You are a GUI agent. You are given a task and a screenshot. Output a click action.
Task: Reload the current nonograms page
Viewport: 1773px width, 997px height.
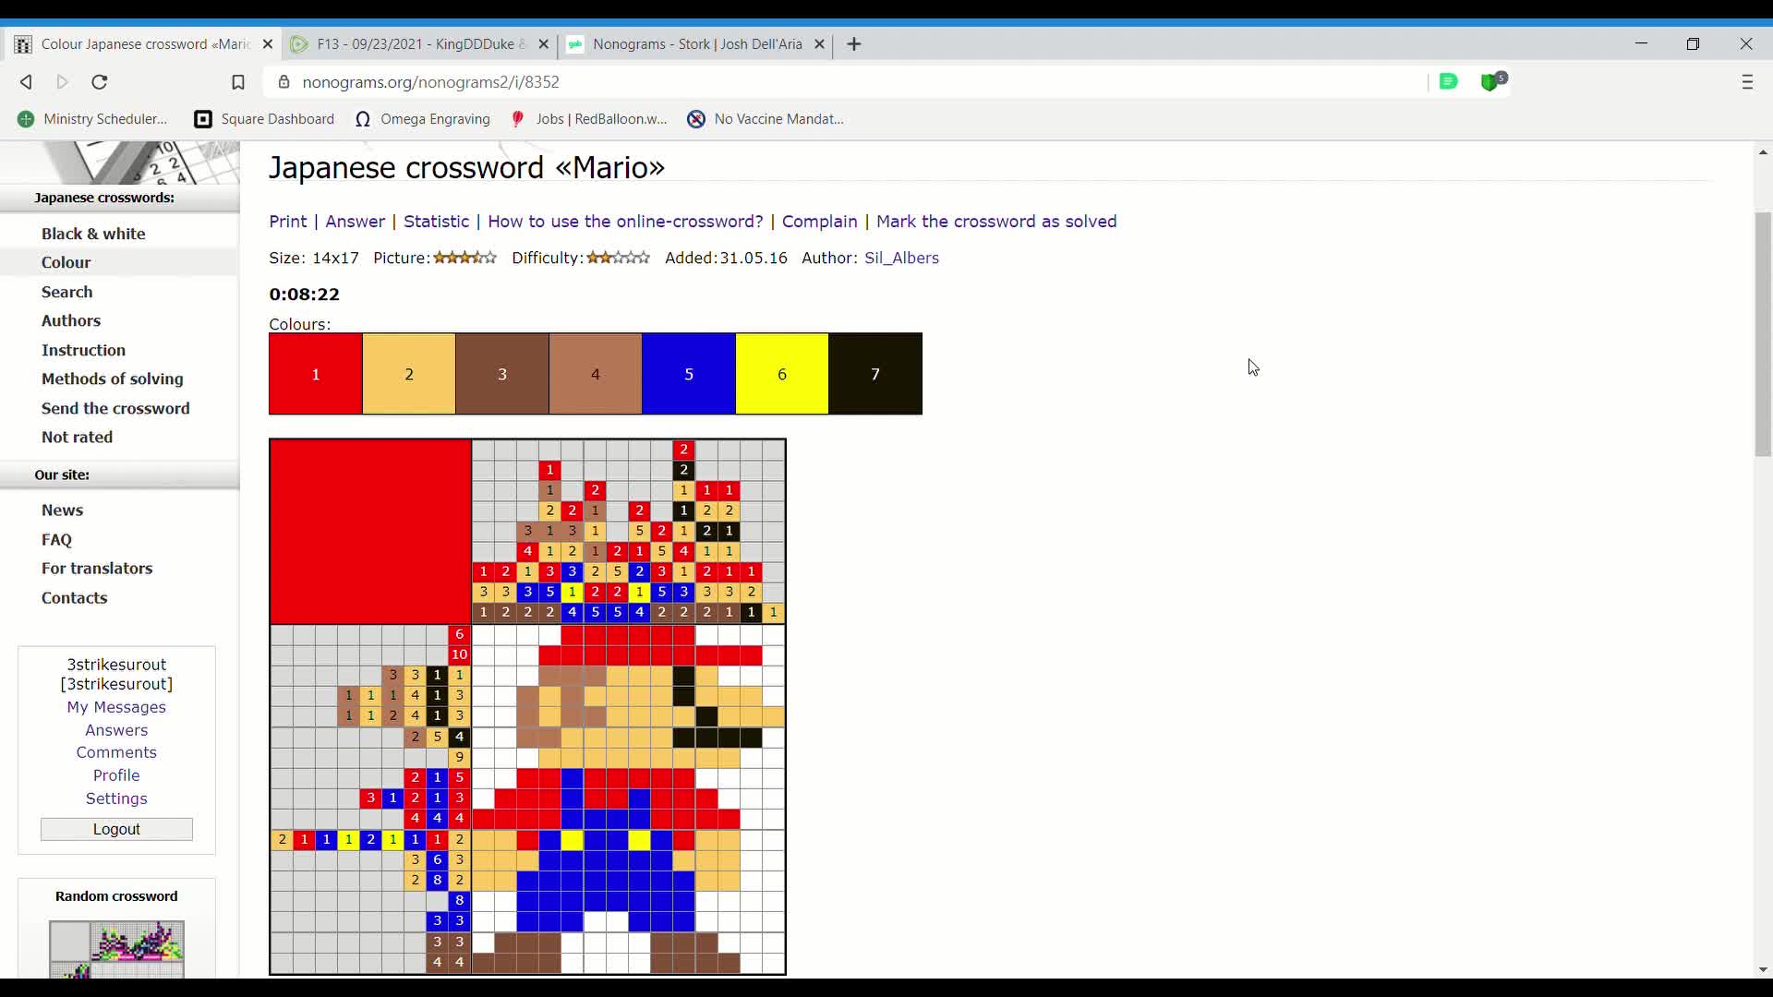(99, 82)
